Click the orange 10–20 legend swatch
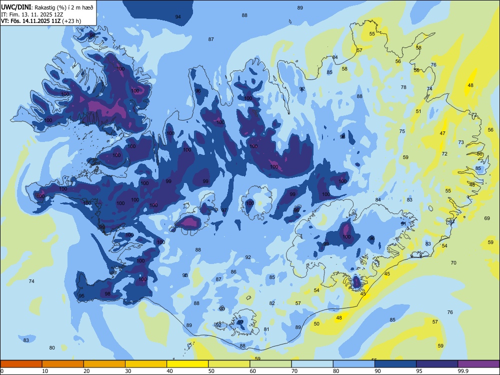The height and width of the screenshot is (375, 500). (63, 364)
